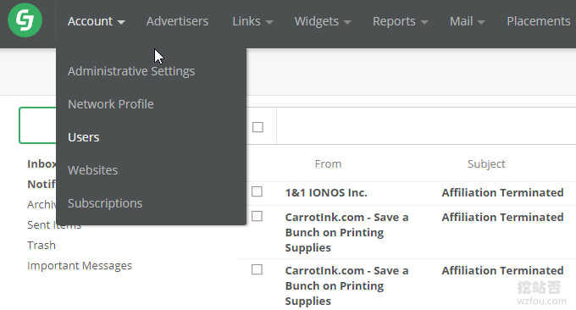Expand the Links menu

coord(252,21)
